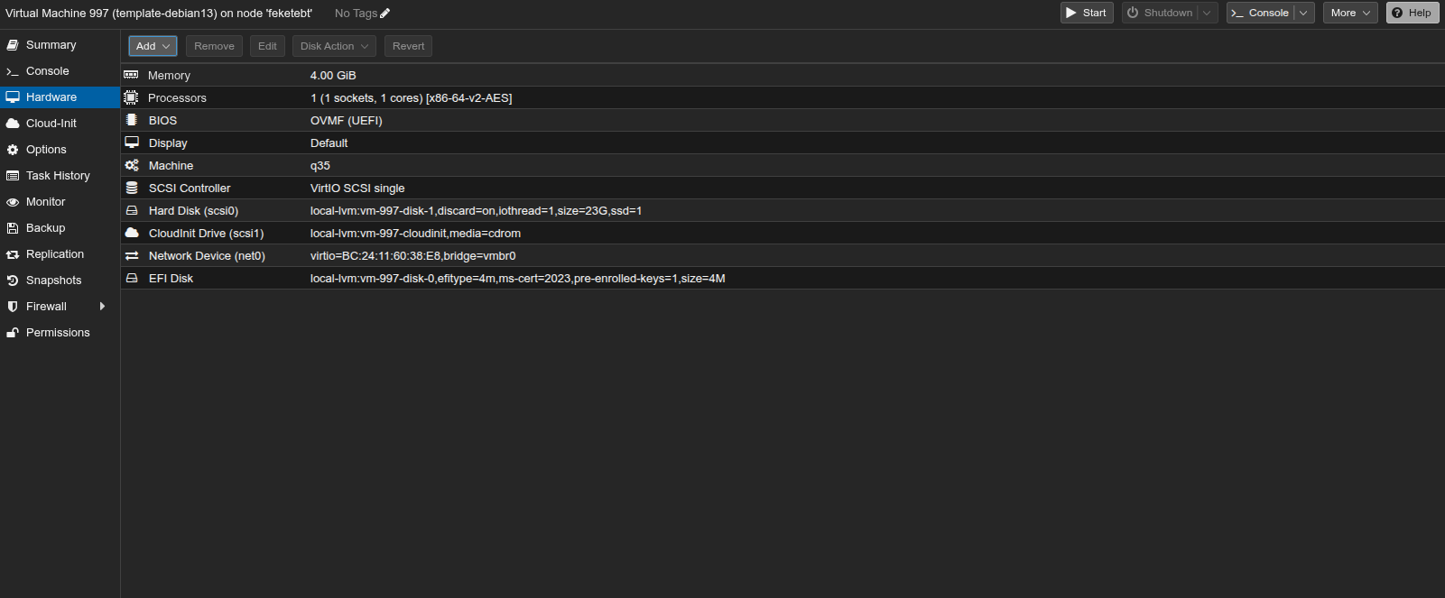Edit the tags with the pencil icon
1445x598 pixels.
click(x=385, y=13)
